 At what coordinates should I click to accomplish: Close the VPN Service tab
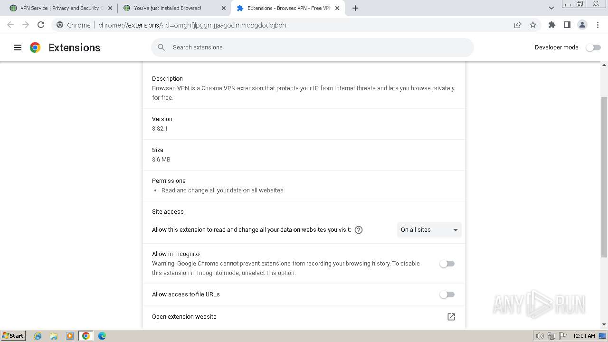click(x=110, y=8)
